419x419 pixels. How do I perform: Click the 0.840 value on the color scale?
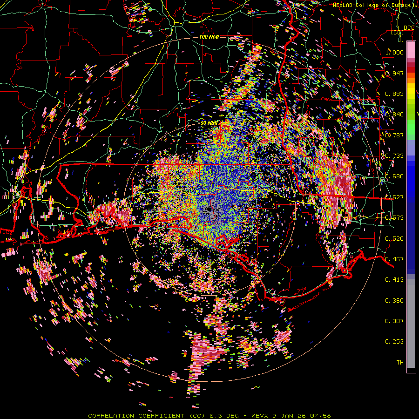[x=394, y=115]
